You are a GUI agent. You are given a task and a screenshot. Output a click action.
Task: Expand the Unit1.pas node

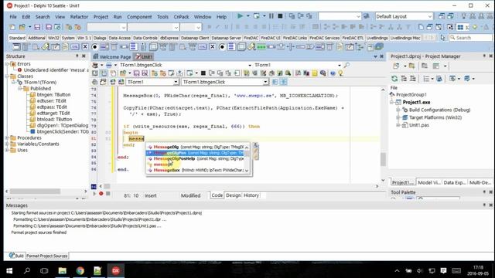pos(398,125)
